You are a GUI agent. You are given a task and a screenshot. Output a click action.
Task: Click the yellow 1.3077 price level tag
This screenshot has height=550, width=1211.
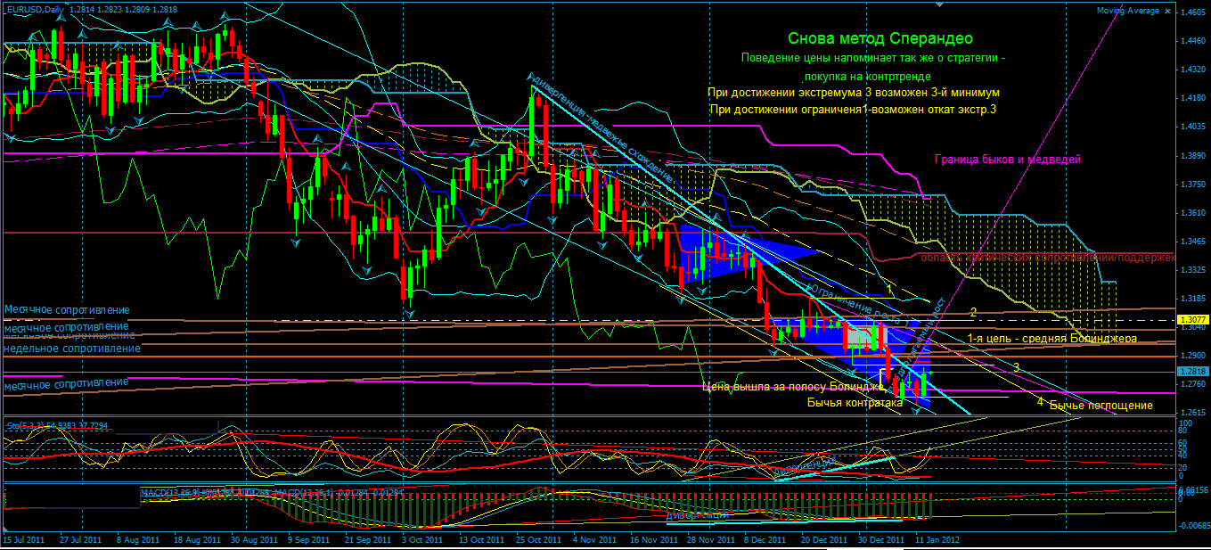click(1191, 319)
